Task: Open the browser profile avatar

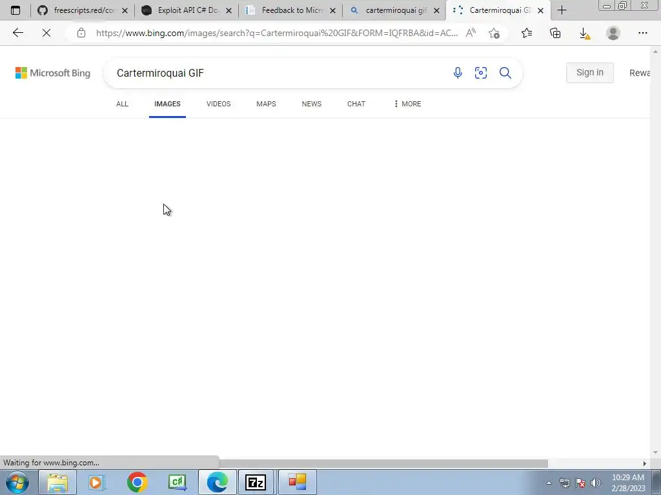Action: tap(613, 33)
